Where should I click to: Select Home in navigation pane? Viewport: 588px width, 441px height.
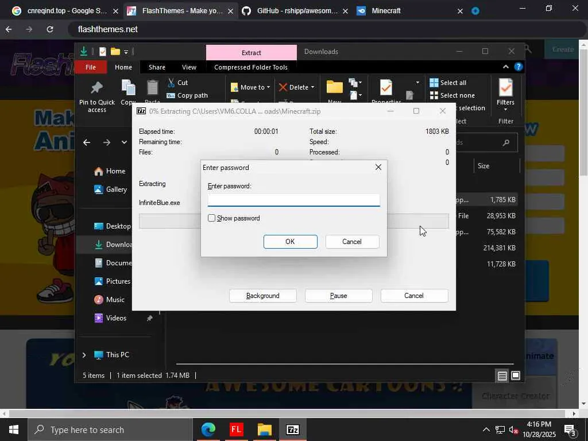click(110, 171)
